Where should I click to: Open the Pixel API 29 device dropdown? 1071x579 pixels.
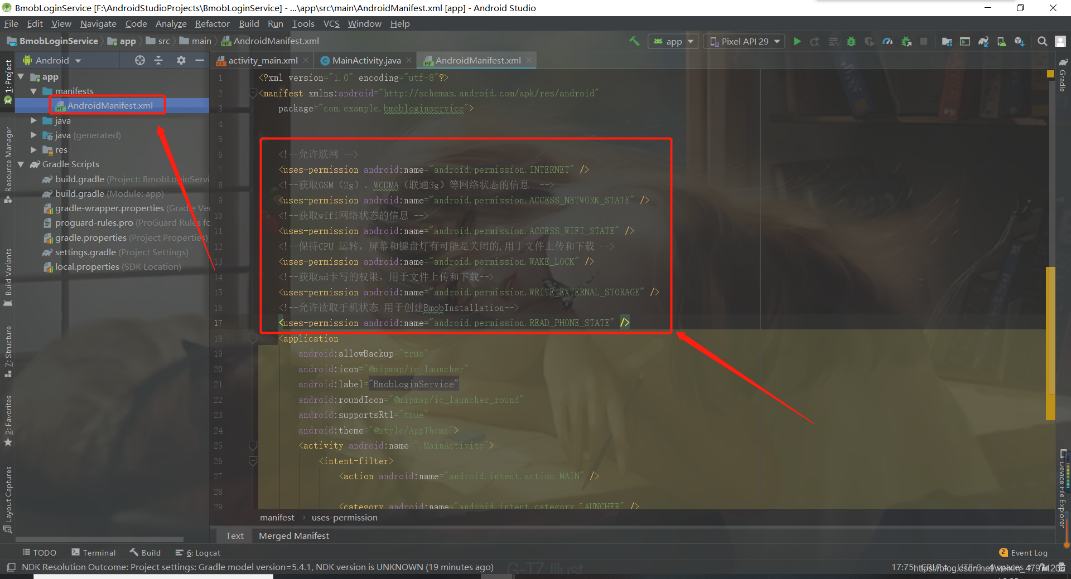click(744, 41)
